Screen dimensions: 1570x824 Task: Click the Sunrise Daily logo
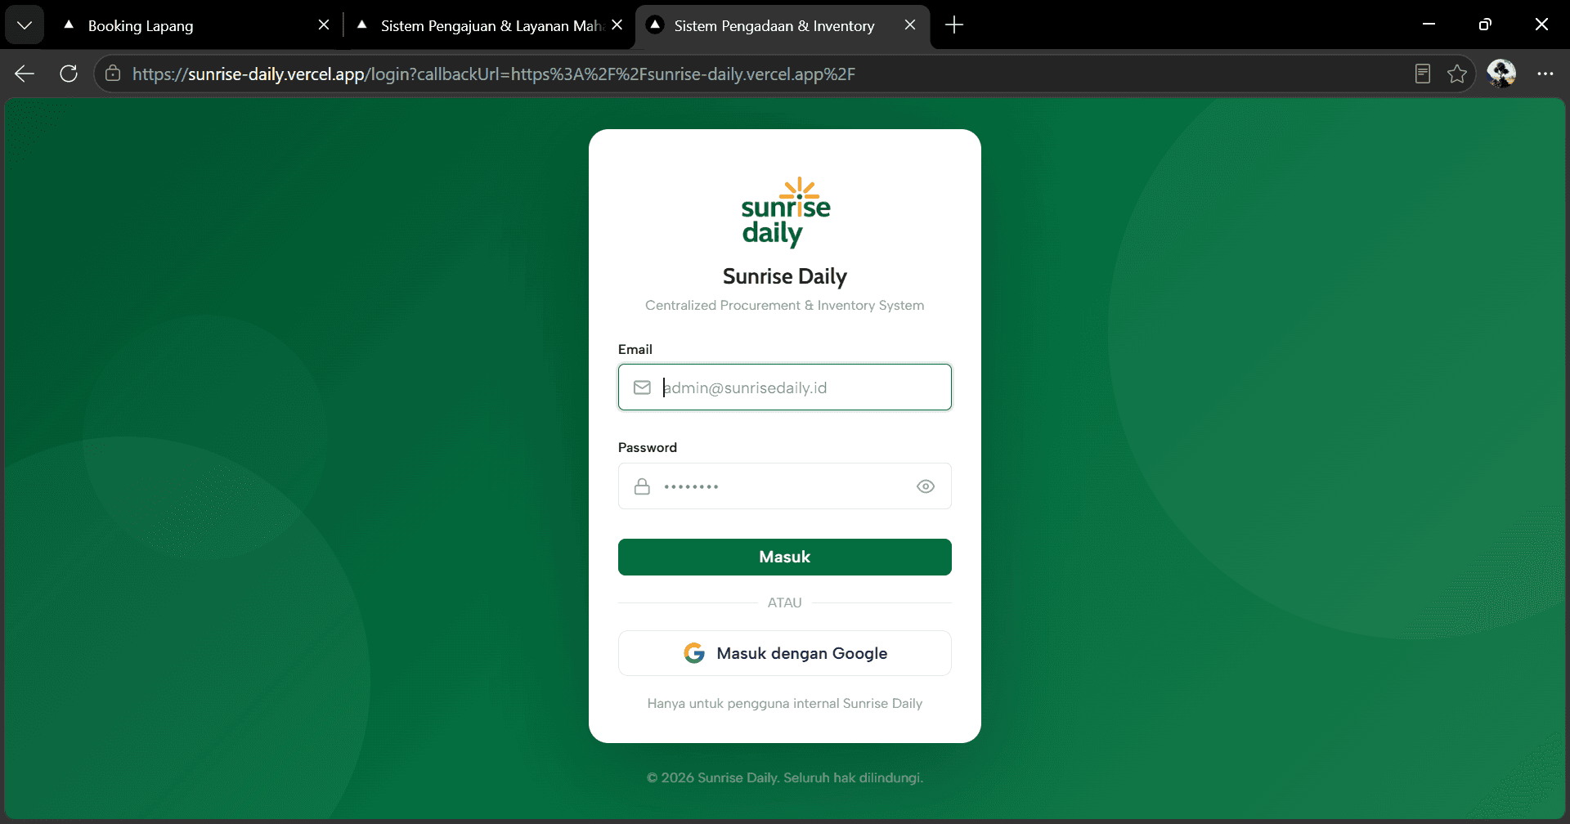click(785, 213)
